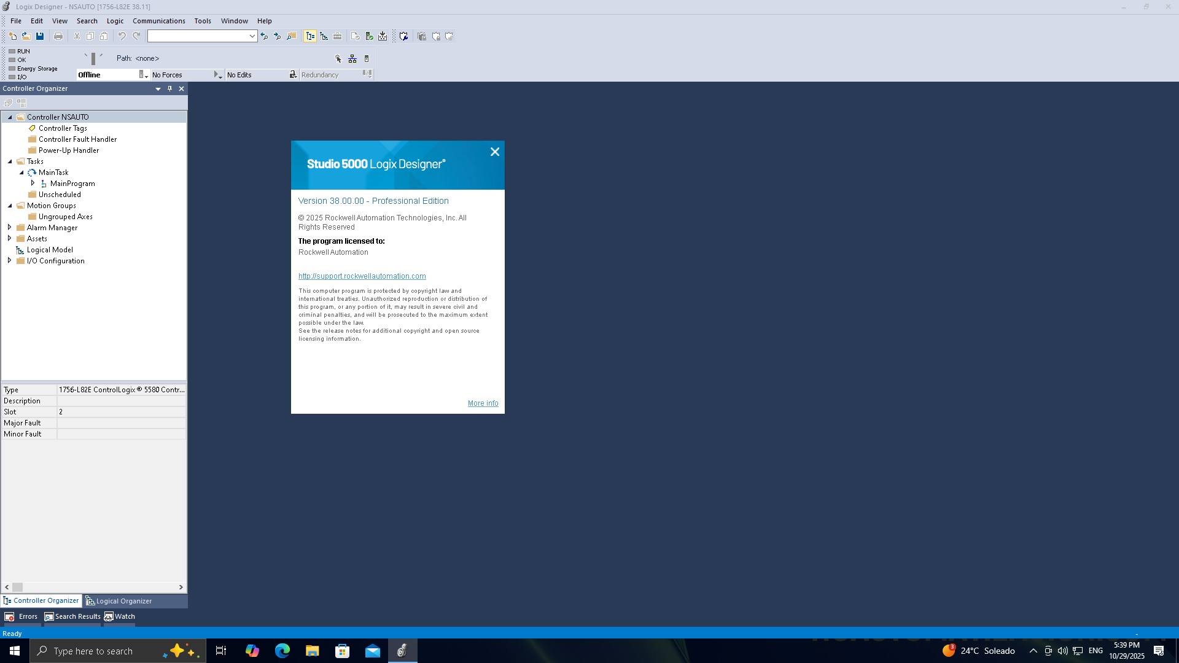Click the Print icon in toolbar
Image resolution: width=1179 pixels, height=663 pixels.
[x=58, y=37]
